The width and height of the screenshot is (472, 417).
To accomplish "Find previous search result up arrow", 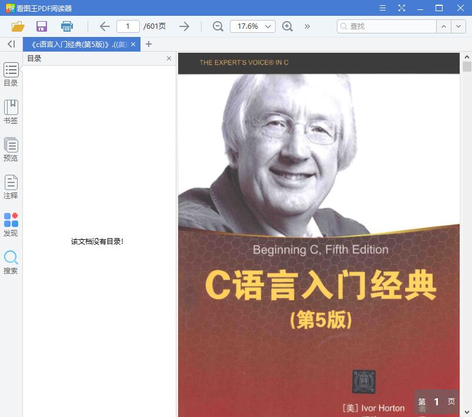I will pos(443,26).
